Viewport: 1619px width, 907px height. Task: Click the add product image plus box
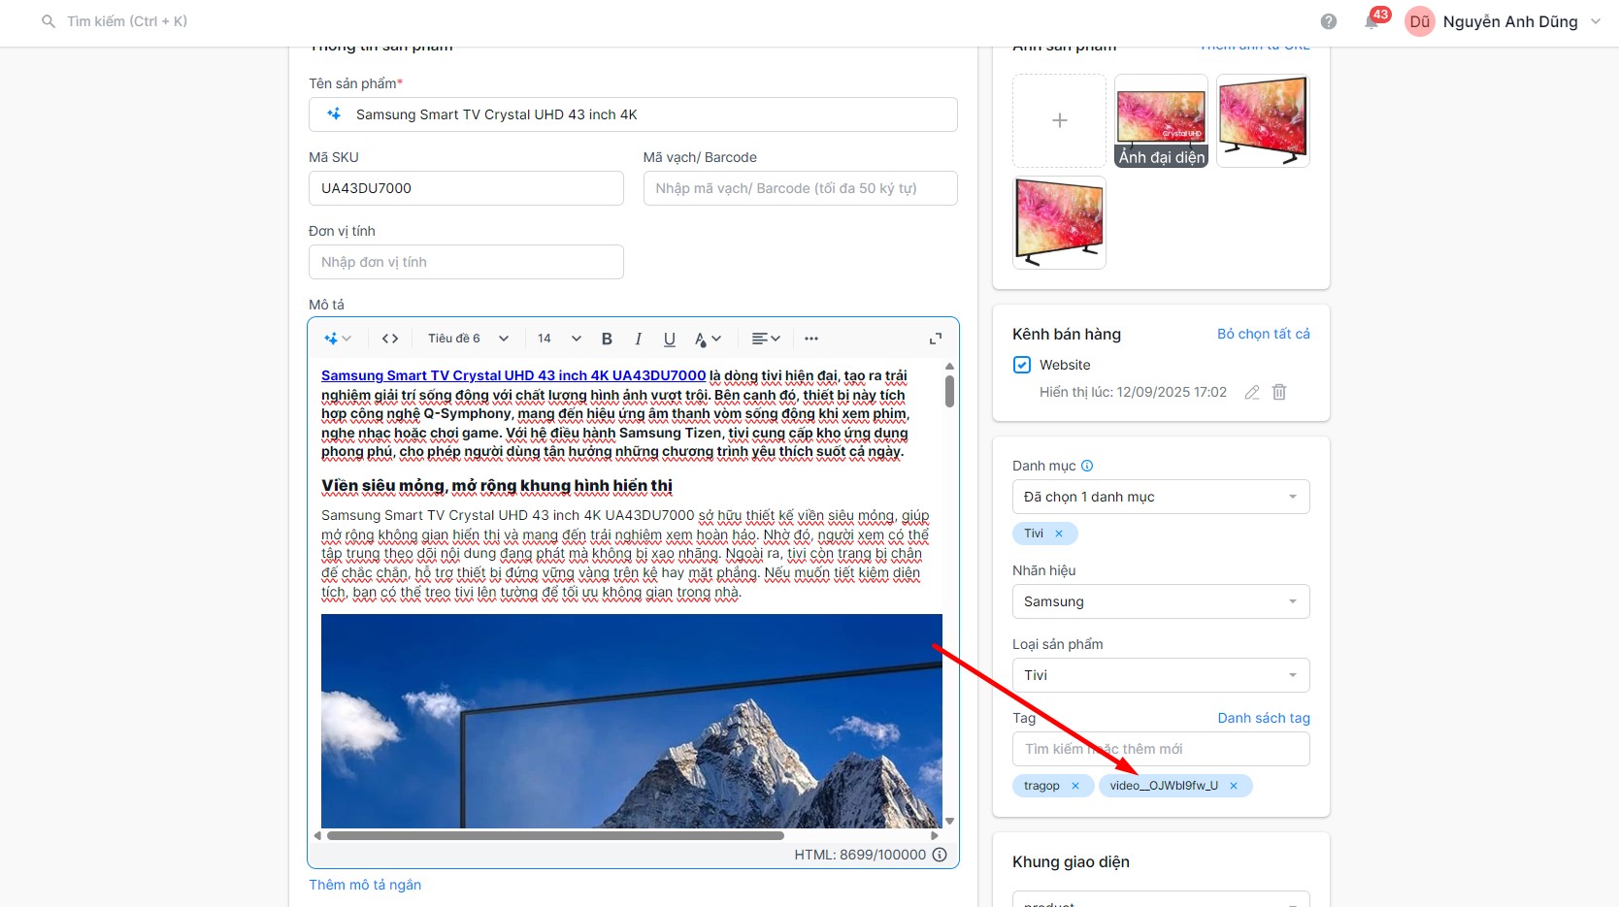[1060, 120]
